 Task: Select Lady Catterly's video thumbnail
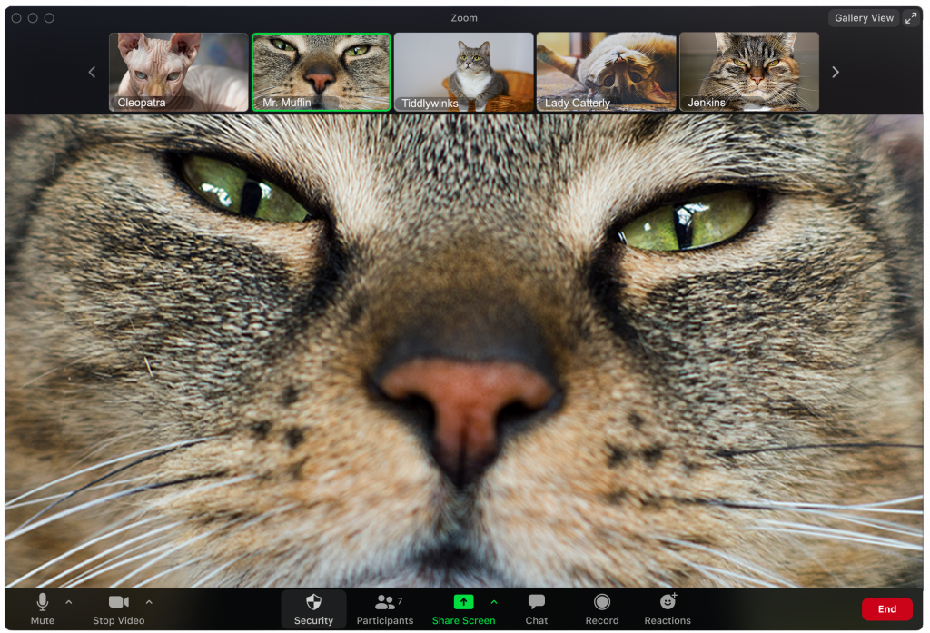coord(606,72)
